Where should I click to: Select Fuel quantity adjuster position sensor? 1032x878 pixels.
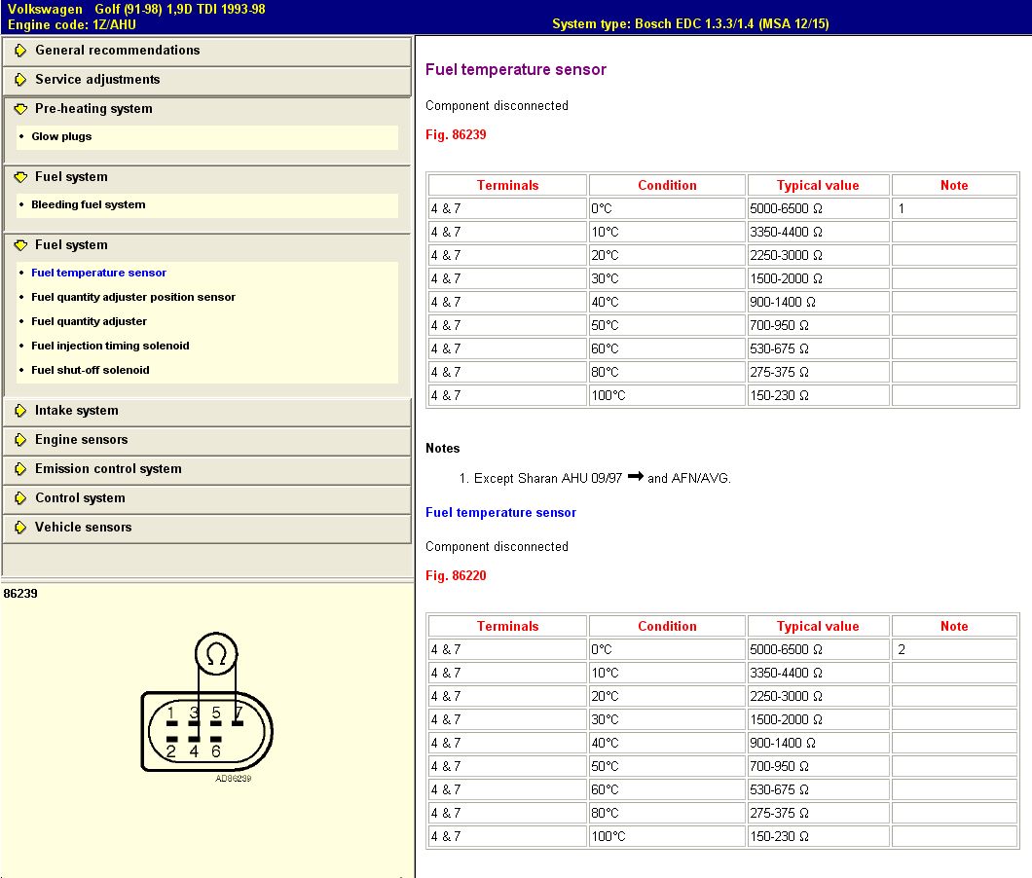coord(133,298)
